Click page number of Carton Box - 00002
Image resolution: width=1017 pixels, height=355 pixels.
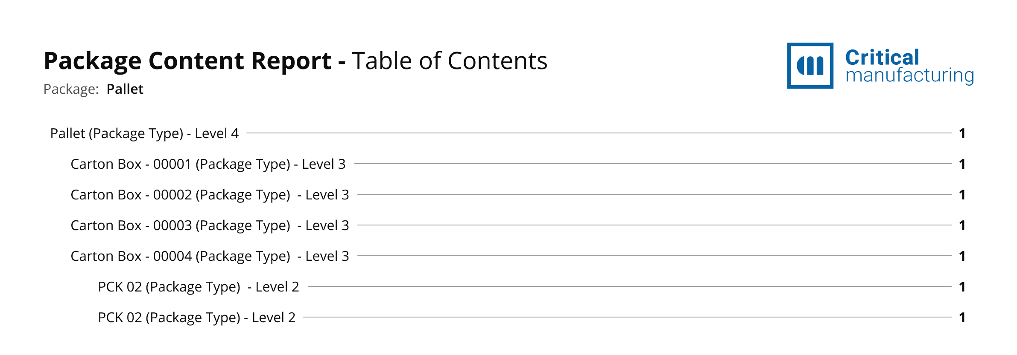click(962, 195)
